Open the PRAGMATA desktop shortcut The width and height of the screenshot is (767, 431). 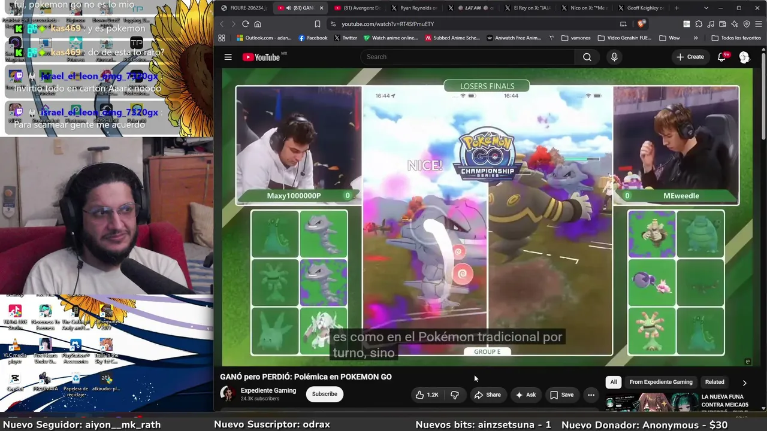(45, 382)
